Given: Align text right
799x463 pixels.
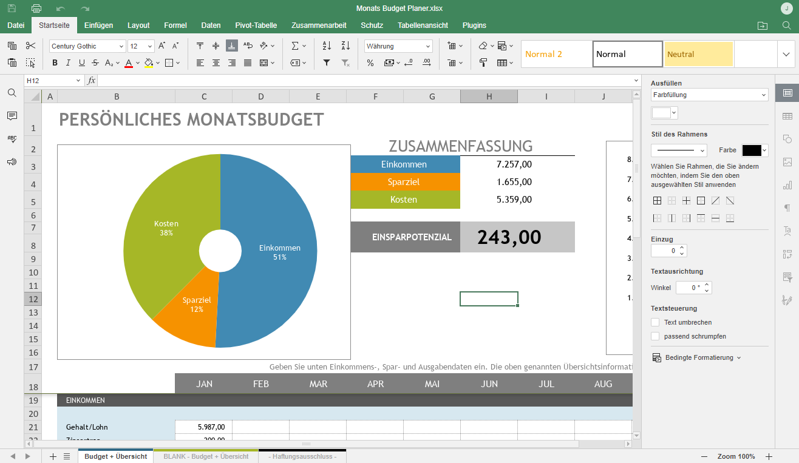Looking at the screenshot, I should (232, 63).
